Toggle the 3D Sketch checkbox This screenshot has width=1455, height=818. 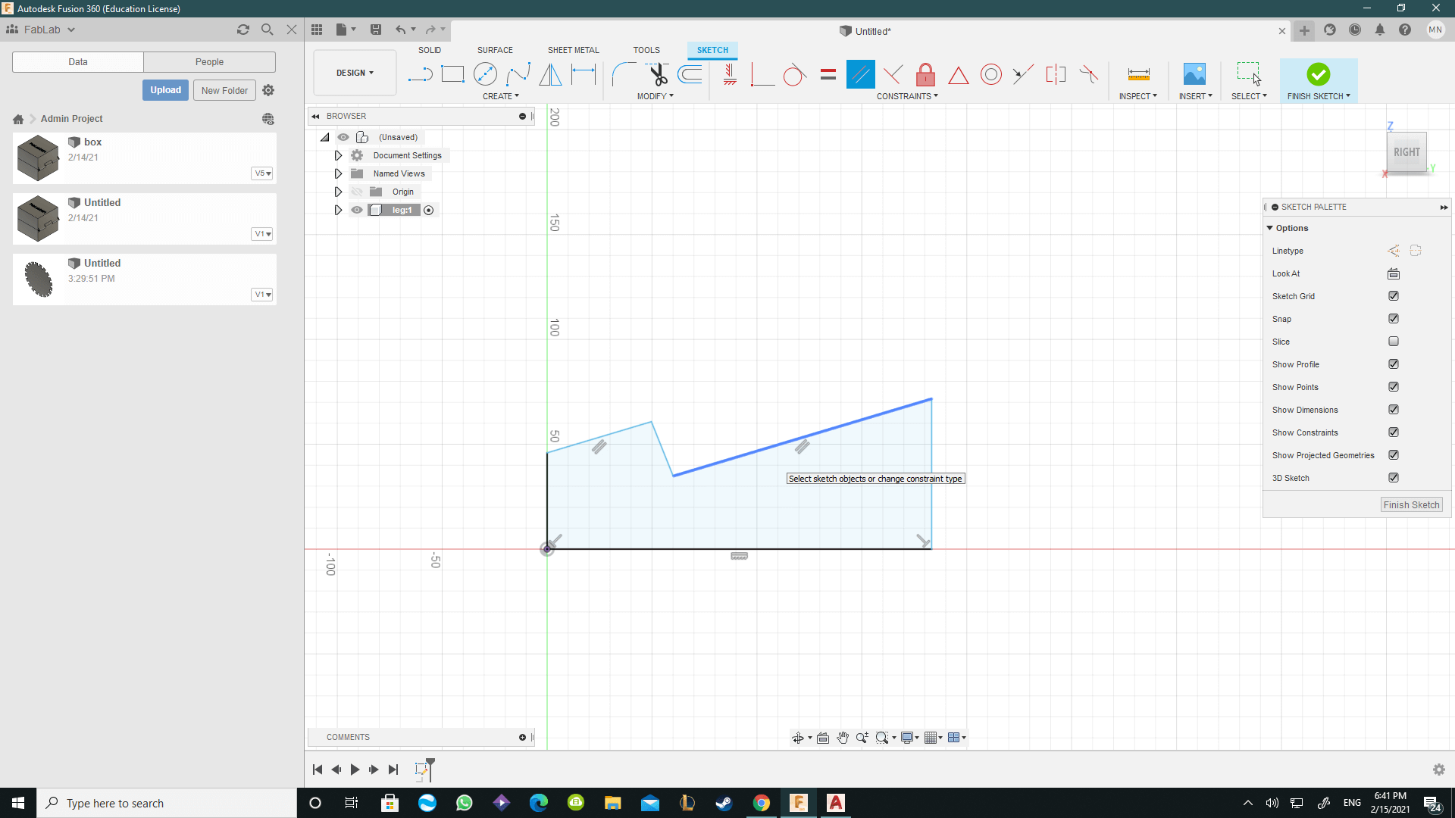pyautogui.click(x=1394, y=478)
